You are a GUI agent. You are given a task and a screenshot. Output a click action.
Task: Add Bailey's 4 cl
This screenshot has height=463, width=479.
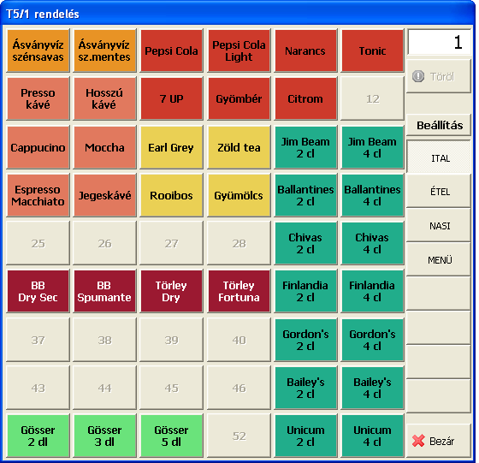tap(372, 388)
